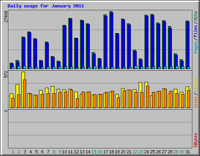
Task: Click the day 7 axis label
Action: pos(48,152)
